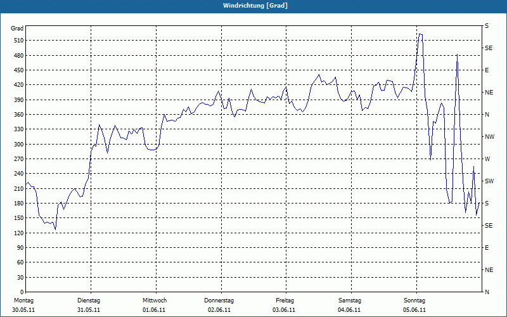Click the Montag day label
Image resolution: width=507 pixels, height=317 pixels.
[23, 301]
